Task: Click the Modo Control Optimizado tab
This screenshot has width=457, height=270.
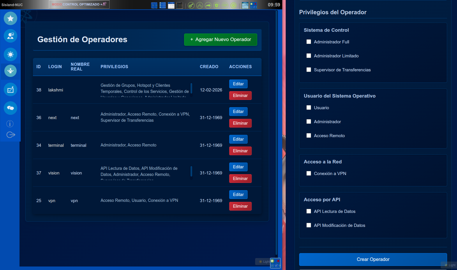Action: coord(79,4)
